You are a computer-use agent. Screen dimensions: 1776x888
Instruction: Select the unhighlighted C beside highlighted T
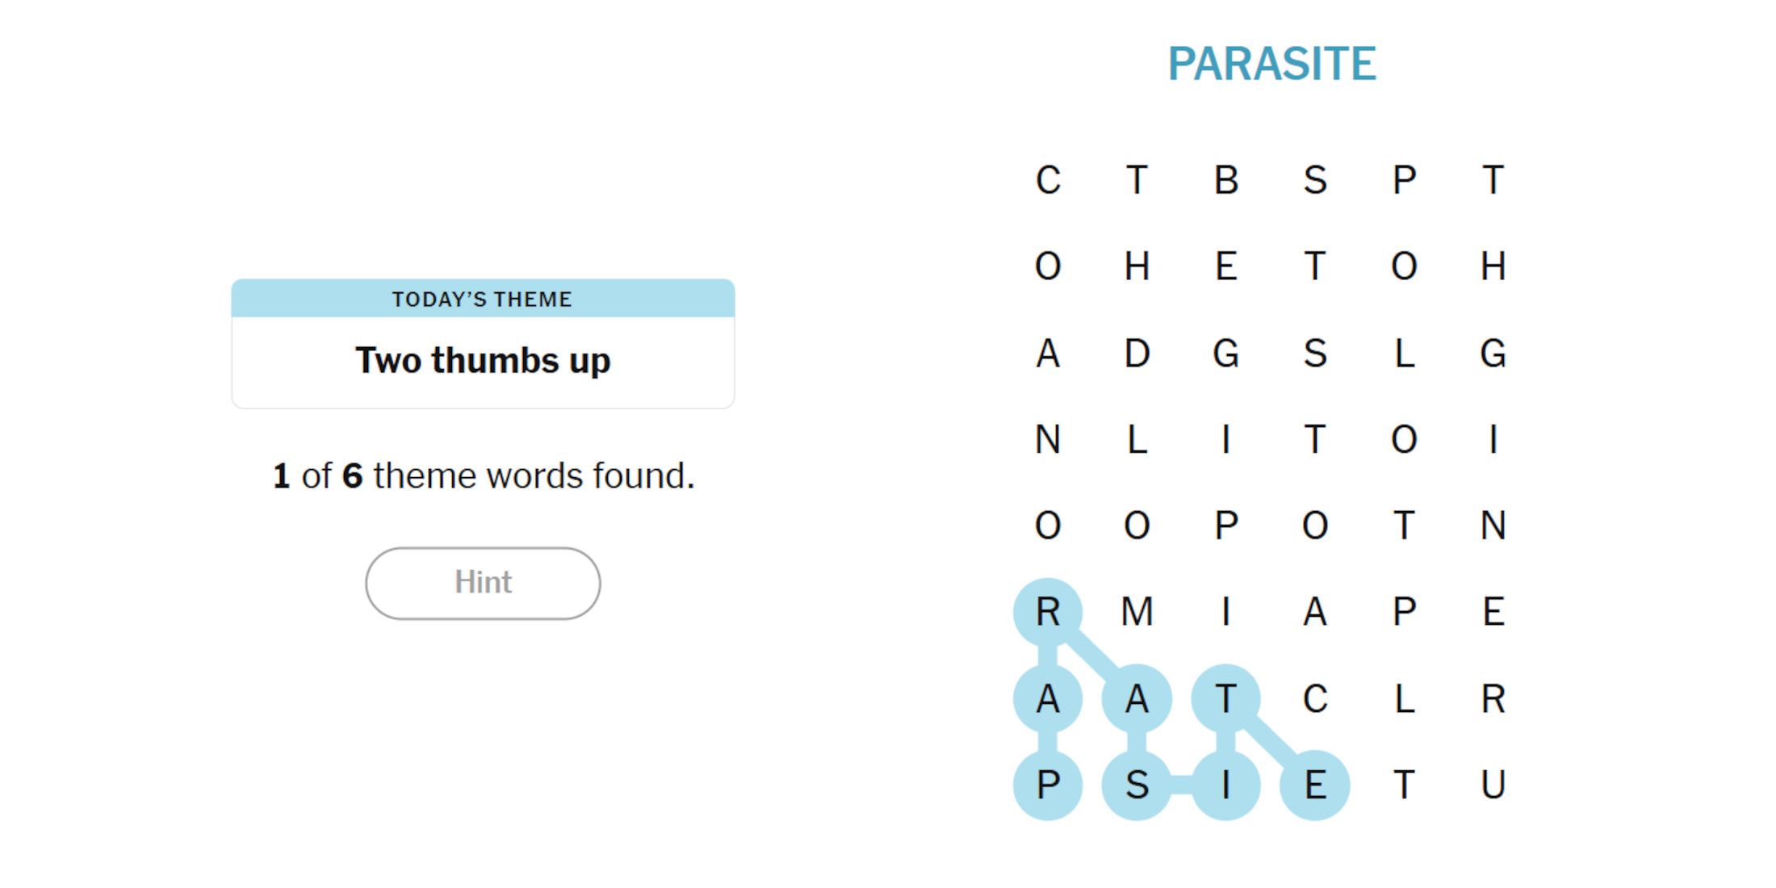[x=1315, y=698]
